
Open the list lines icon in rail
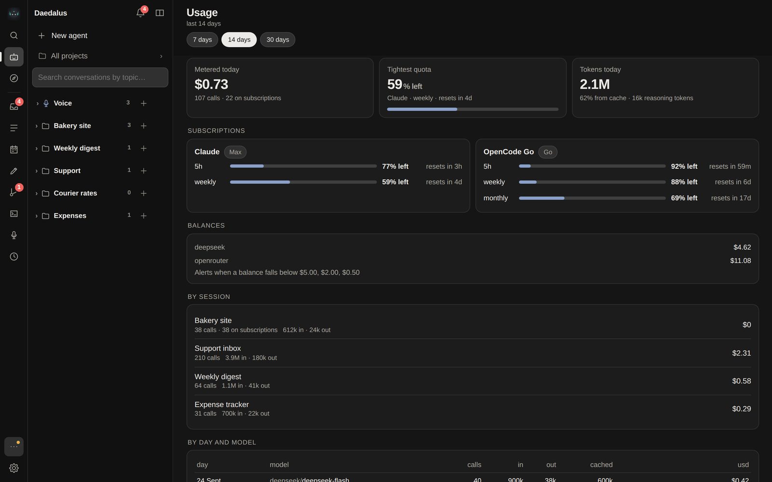(14, 128)
